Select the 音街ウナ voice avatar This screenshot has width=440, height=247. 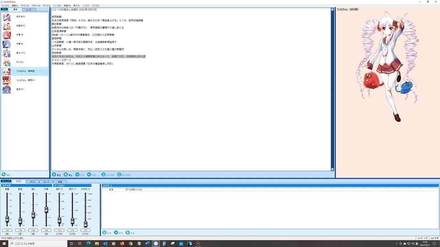(x=7, y=89)
